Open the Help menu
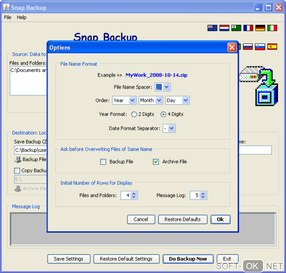Screen dimensions: 286x273 (22, 17)
